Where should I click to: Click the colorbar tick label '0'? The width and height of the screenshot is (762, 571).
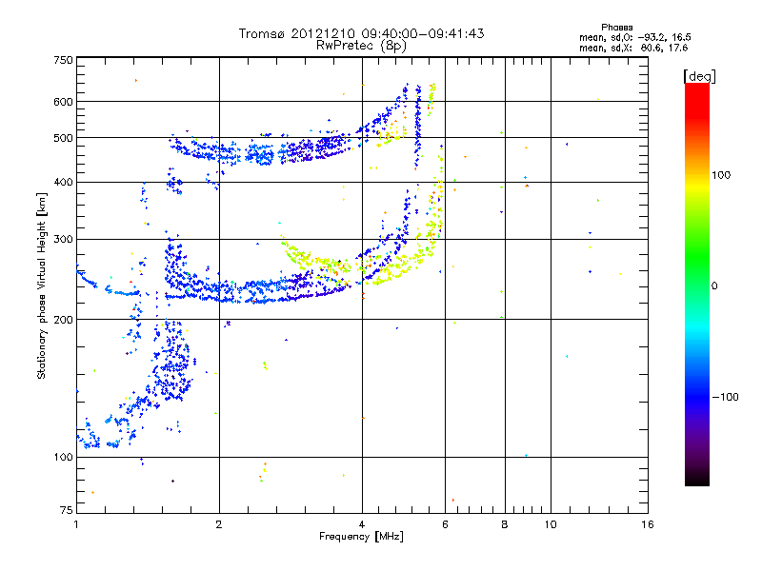714,286
